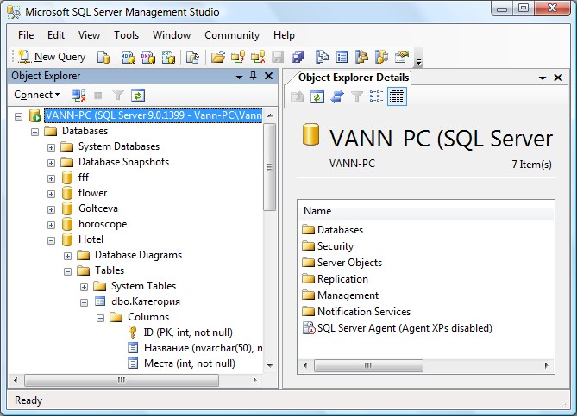This screenshot has width=577, height=416.
Task: Open the Connect dropdown in Object Explorer
Action: pyautogui.click(x=37, y=95)
